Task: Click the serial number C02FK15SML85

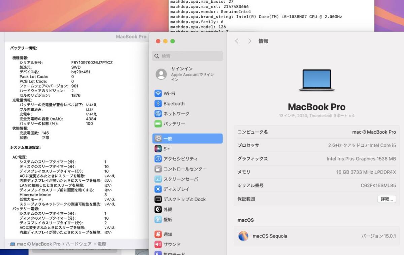Action: tap(378, 185)
